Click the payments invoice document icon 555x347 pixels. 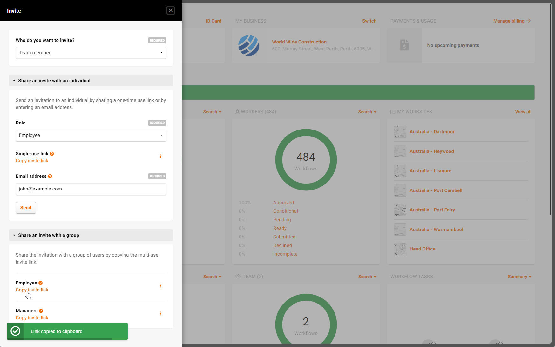[404, 45]
